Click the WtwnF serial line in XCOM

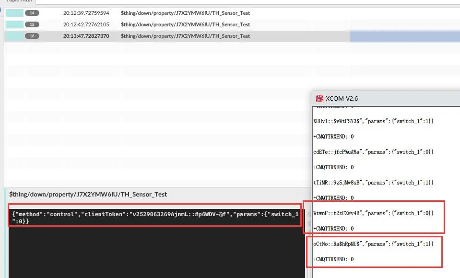[373, 213]
